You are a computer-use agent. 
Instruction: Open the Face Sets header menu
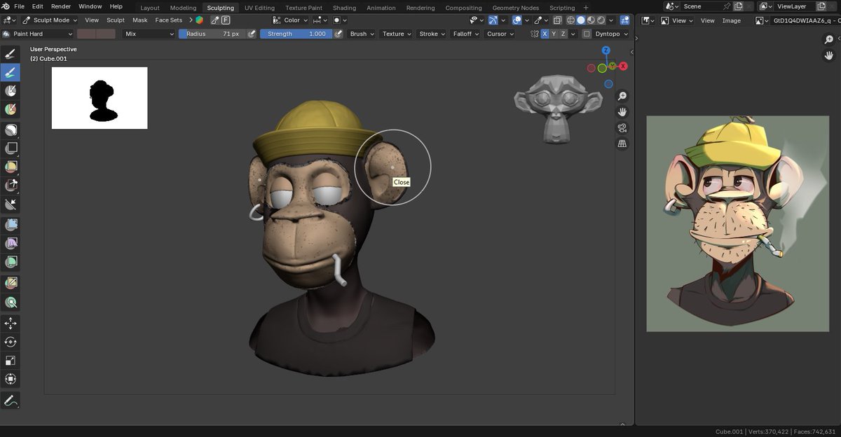(169, 20)
